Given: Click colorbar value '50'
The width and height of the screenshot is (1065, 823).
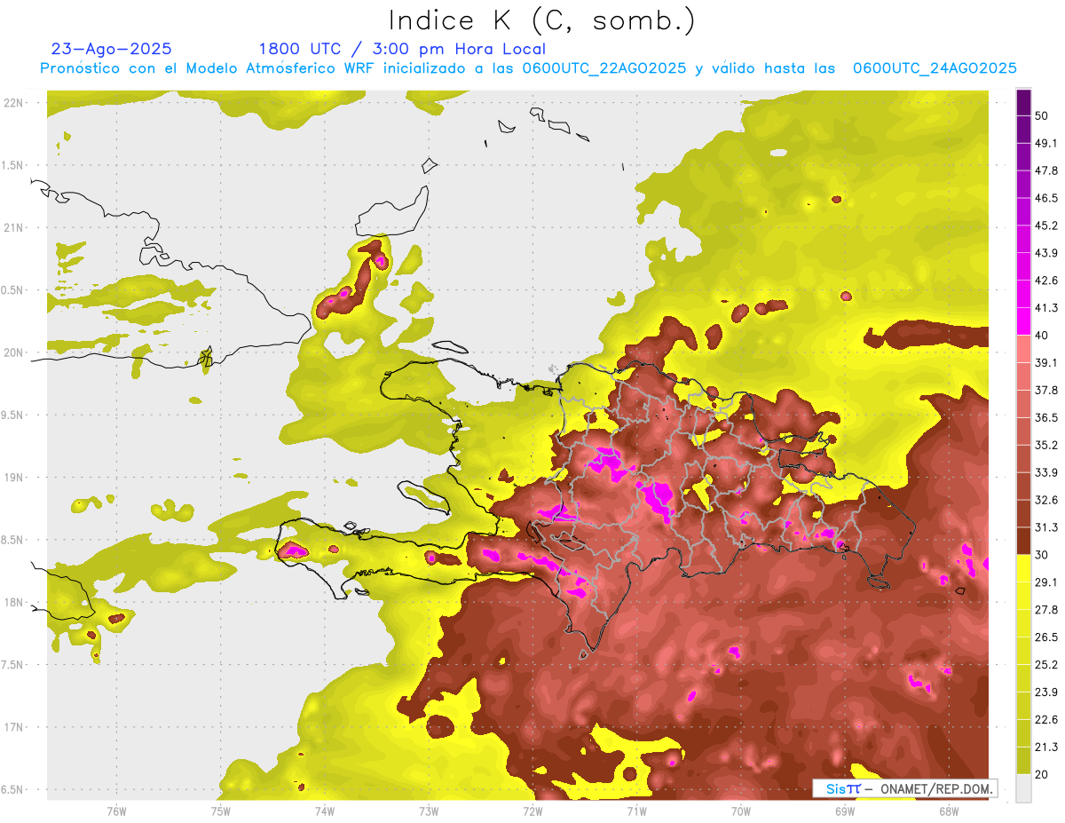Looking at the screenshot, I should click(x=1042, y=116).
